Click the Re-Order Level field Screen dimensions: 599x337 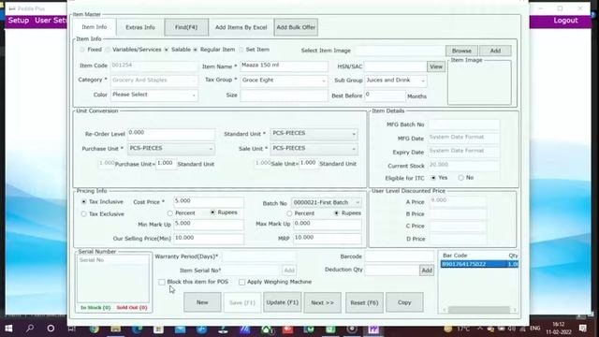tap(170, 134)
